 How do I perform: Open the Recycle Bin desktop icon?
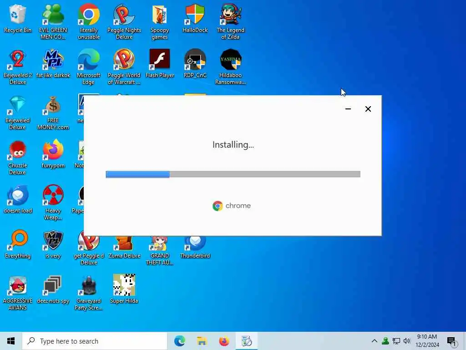18,18
